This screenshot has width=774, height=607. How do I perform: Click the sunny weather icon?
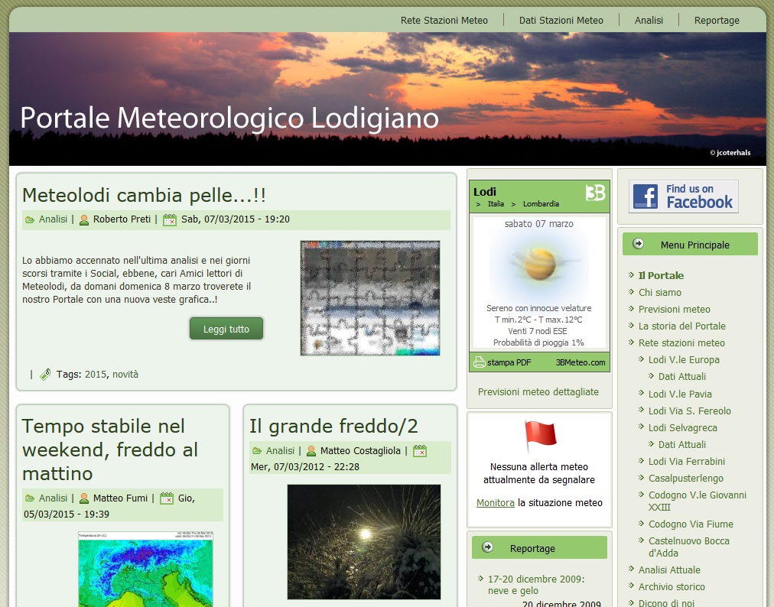coord(539,264)
